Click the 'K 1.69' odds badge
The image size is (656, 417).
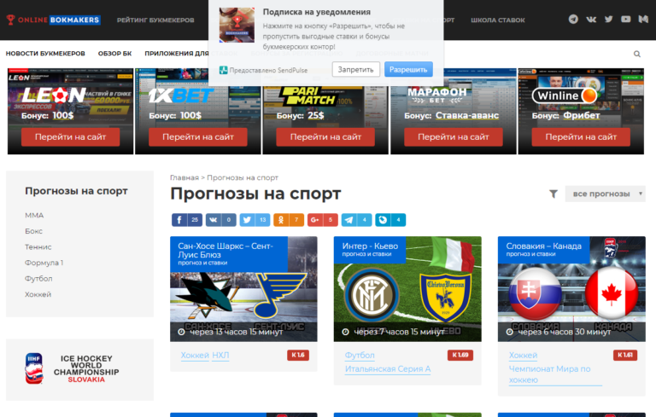click(460, 355)
